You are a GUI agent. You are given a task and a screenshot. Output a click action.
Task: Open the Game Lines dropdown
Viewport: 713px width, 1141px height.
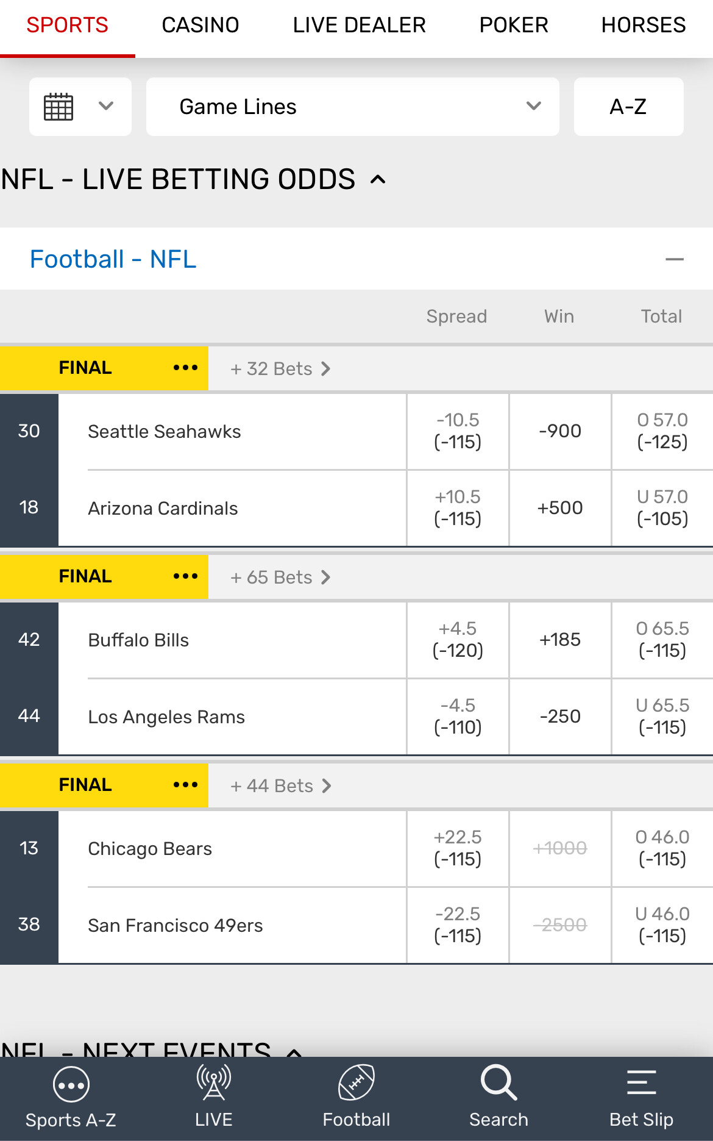coord(352,107)
